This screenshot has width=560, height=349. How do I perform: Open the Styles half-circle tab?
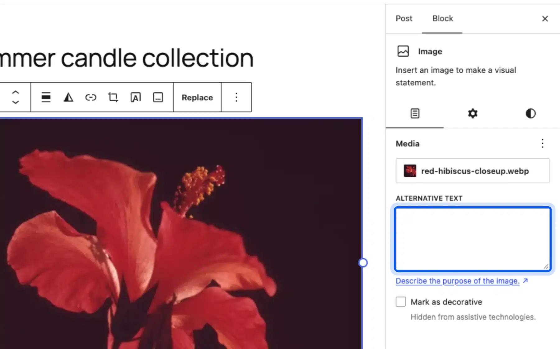530,113
